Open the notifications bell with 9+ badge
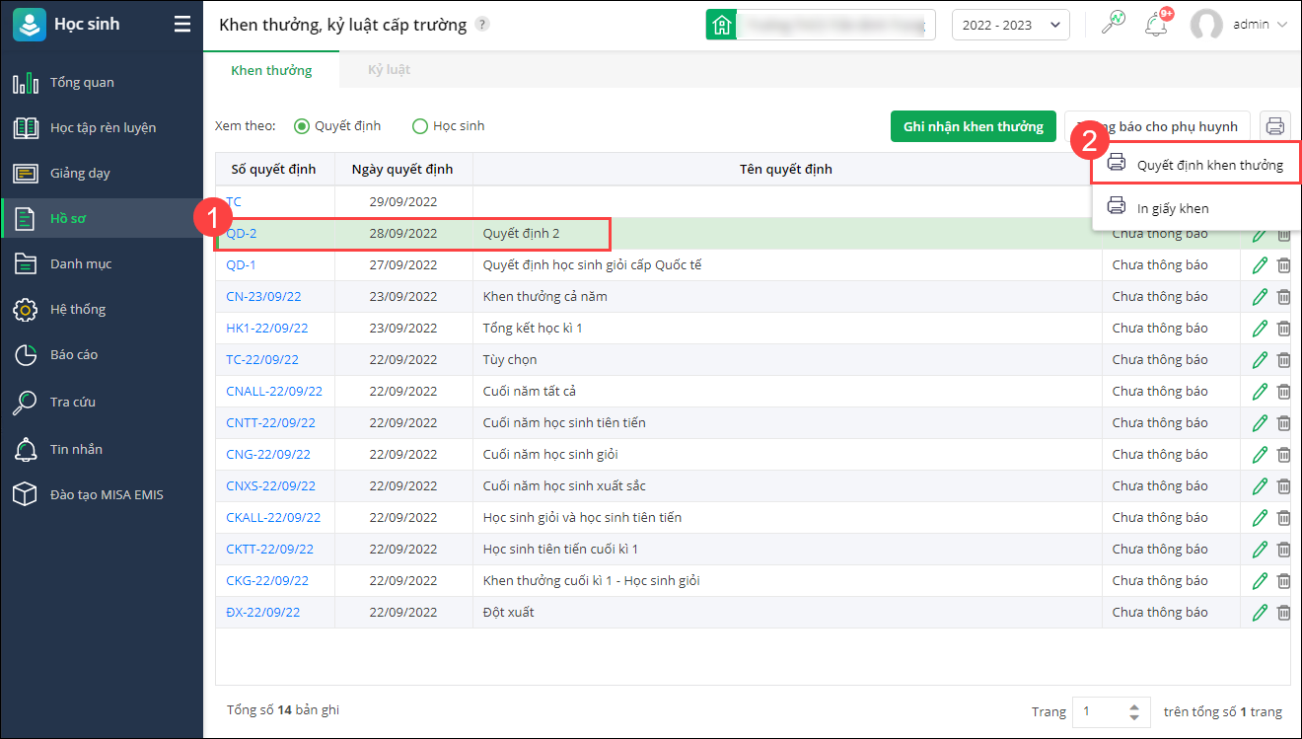 (x=1156, y=25)
